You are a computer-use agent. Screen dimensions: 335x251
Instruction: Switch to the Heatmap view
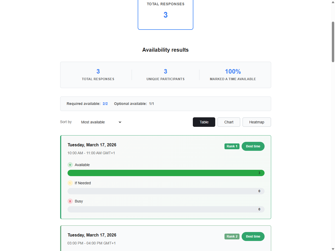click(x=256, y=122)
